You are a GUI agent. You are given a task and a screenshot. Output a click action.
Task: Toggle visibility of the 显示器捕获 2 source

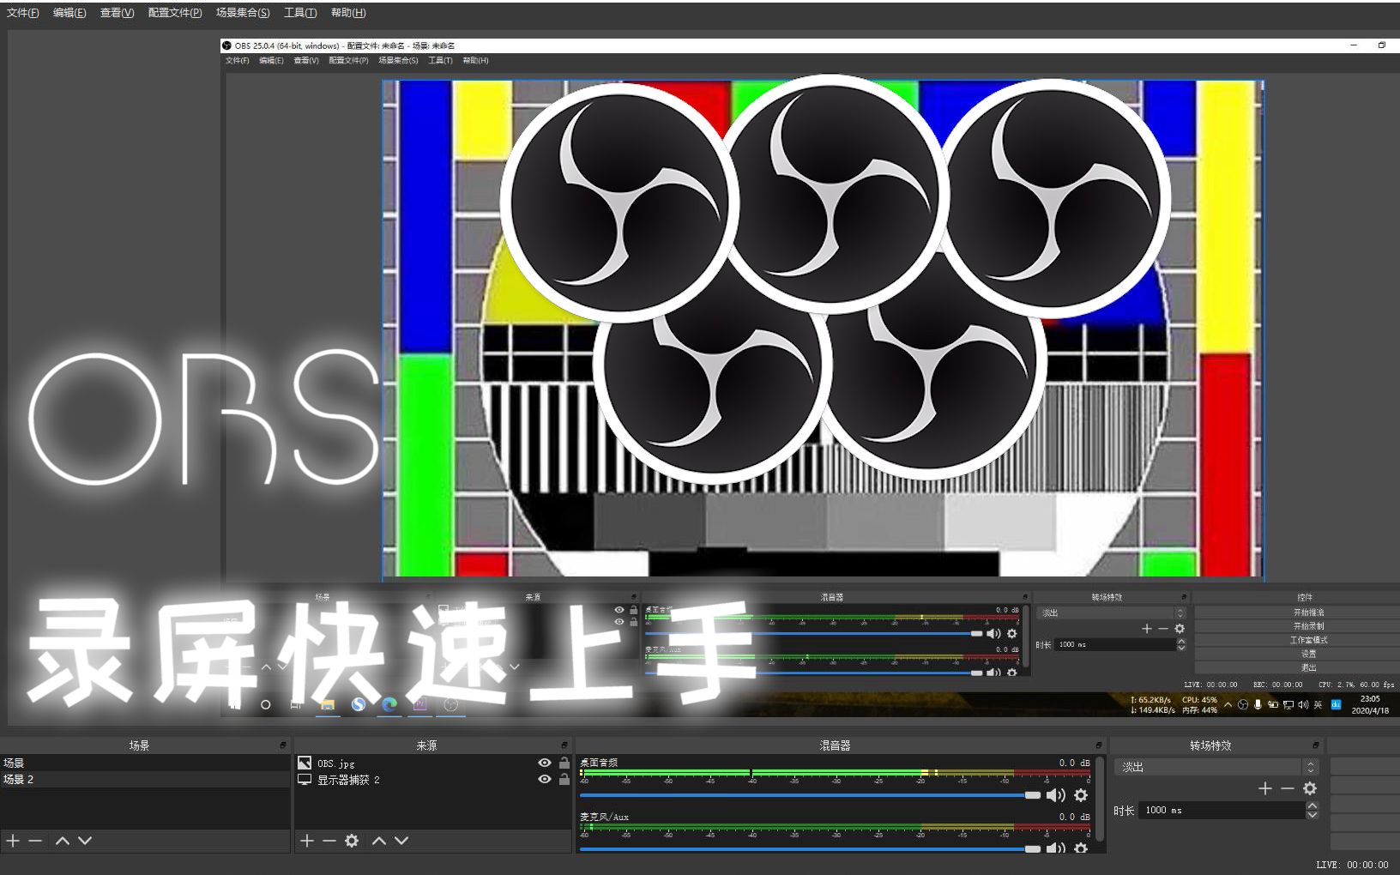tap(544, 779)
